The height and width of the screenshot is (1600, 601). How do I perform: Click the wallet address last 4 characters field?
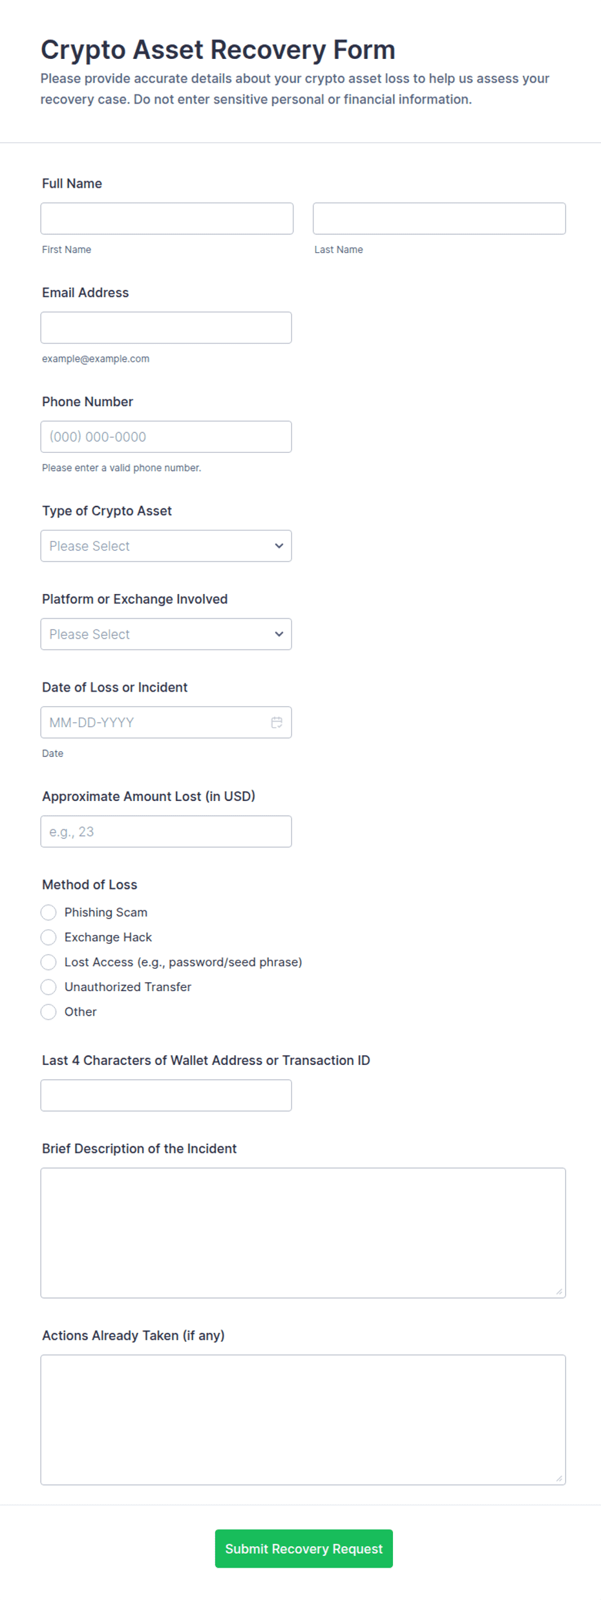click(x=166, y=1095)
